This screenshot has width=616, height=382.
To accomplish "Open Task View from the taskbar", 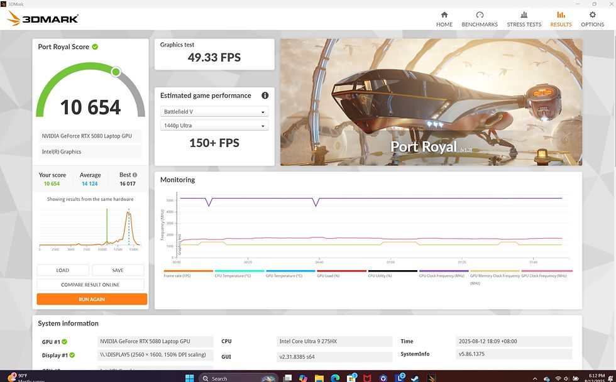I will [288, 378].
